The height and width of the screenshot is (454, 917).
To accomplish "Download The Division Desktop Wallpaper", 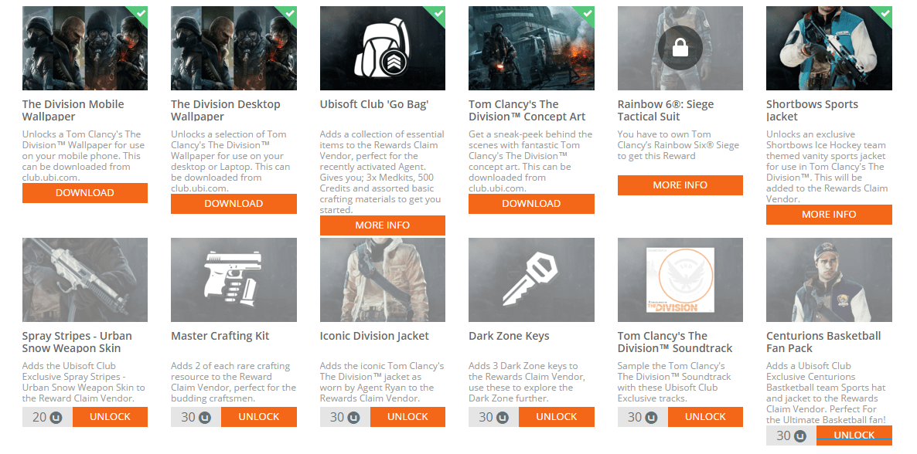I will point(234,204).
